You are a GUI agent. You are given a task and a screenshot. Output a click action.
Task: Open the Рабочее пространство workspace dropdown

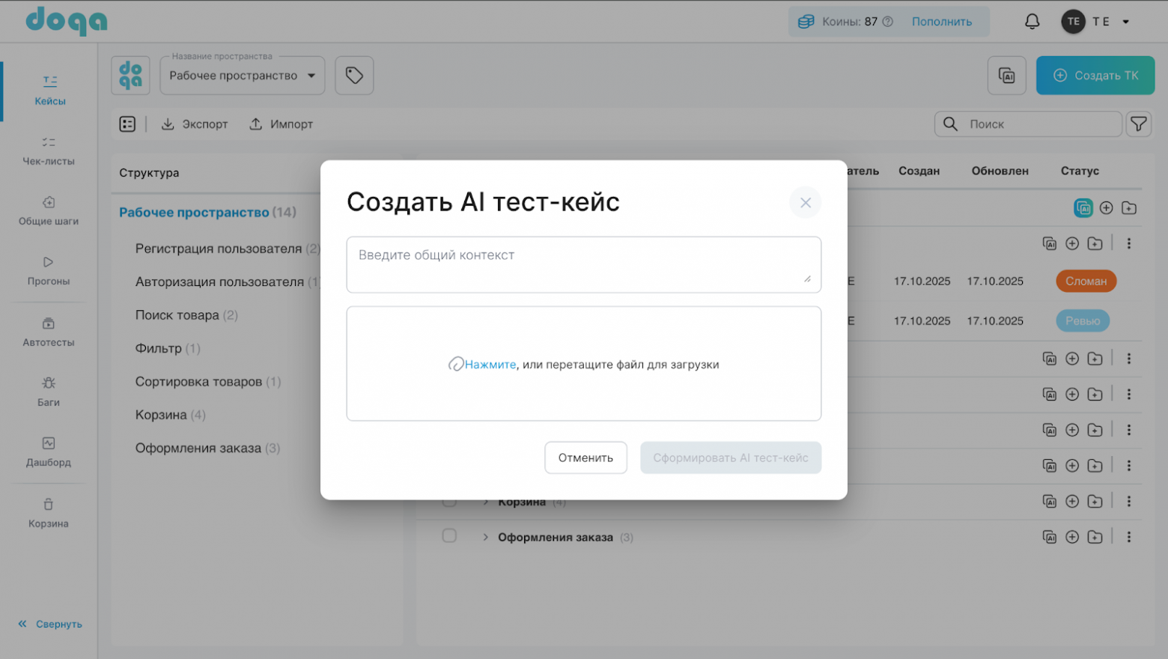coord(243,76)
